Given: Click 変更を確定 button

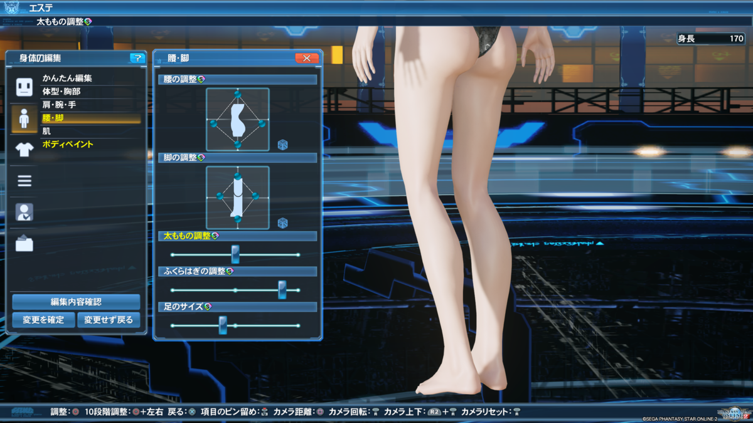Looking at the screenshot, I should 43,320.
